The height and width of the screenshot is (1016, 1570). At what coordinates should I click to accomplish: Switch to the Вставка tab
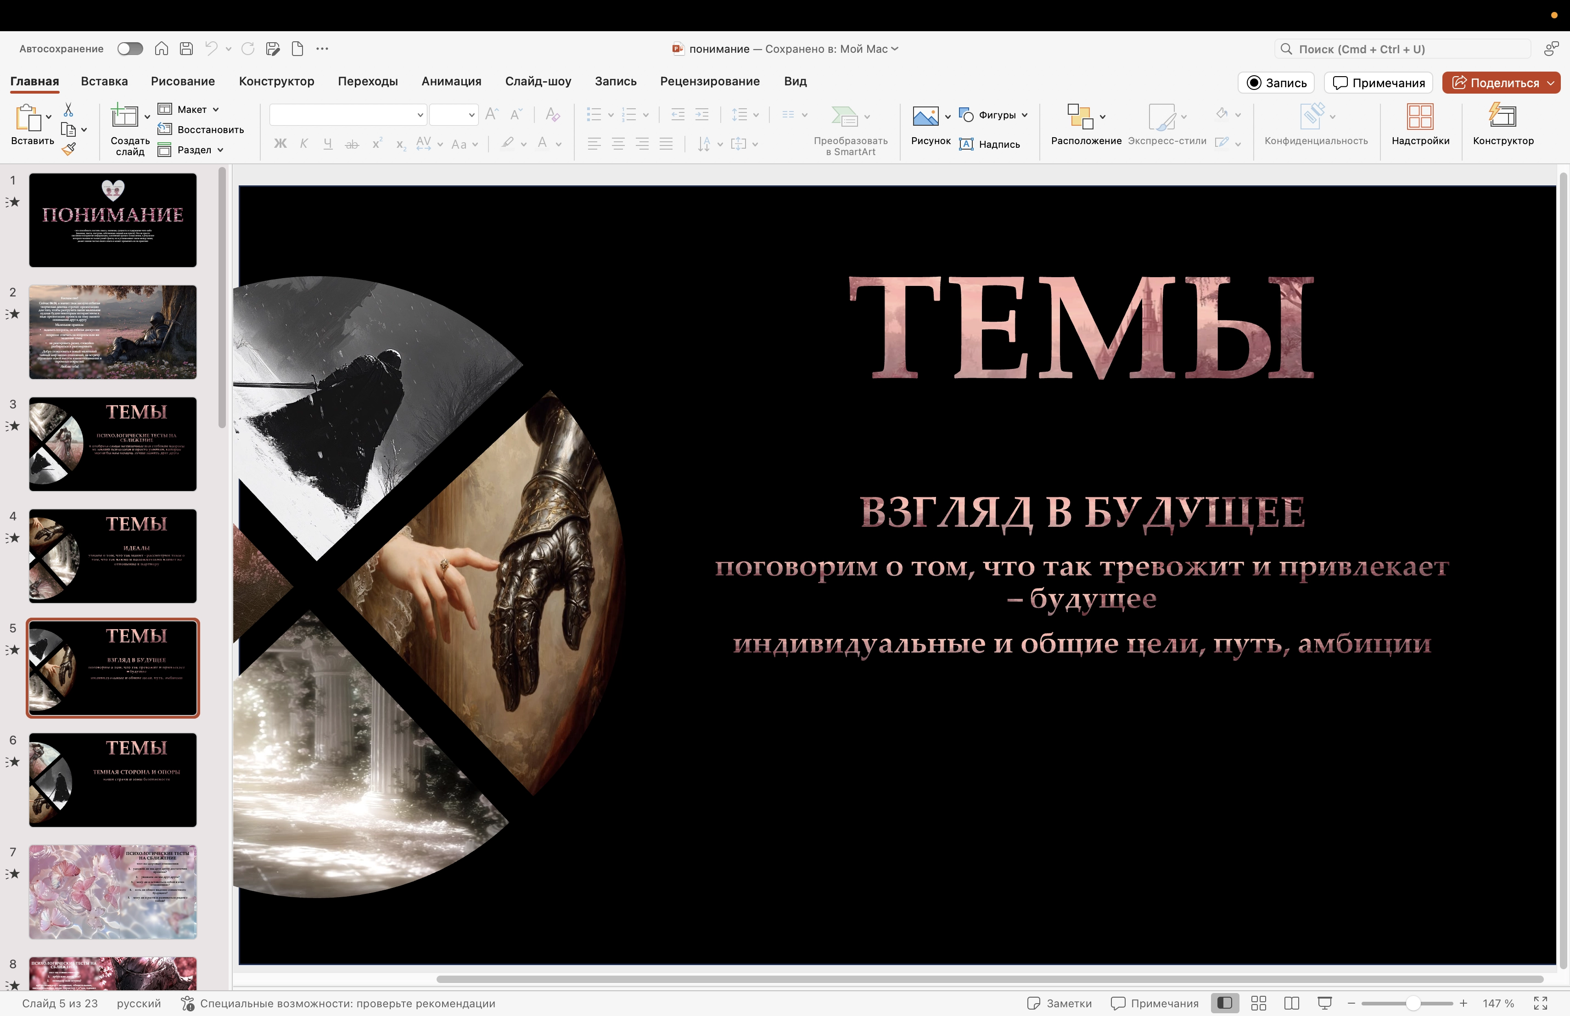tap(104, 81)
